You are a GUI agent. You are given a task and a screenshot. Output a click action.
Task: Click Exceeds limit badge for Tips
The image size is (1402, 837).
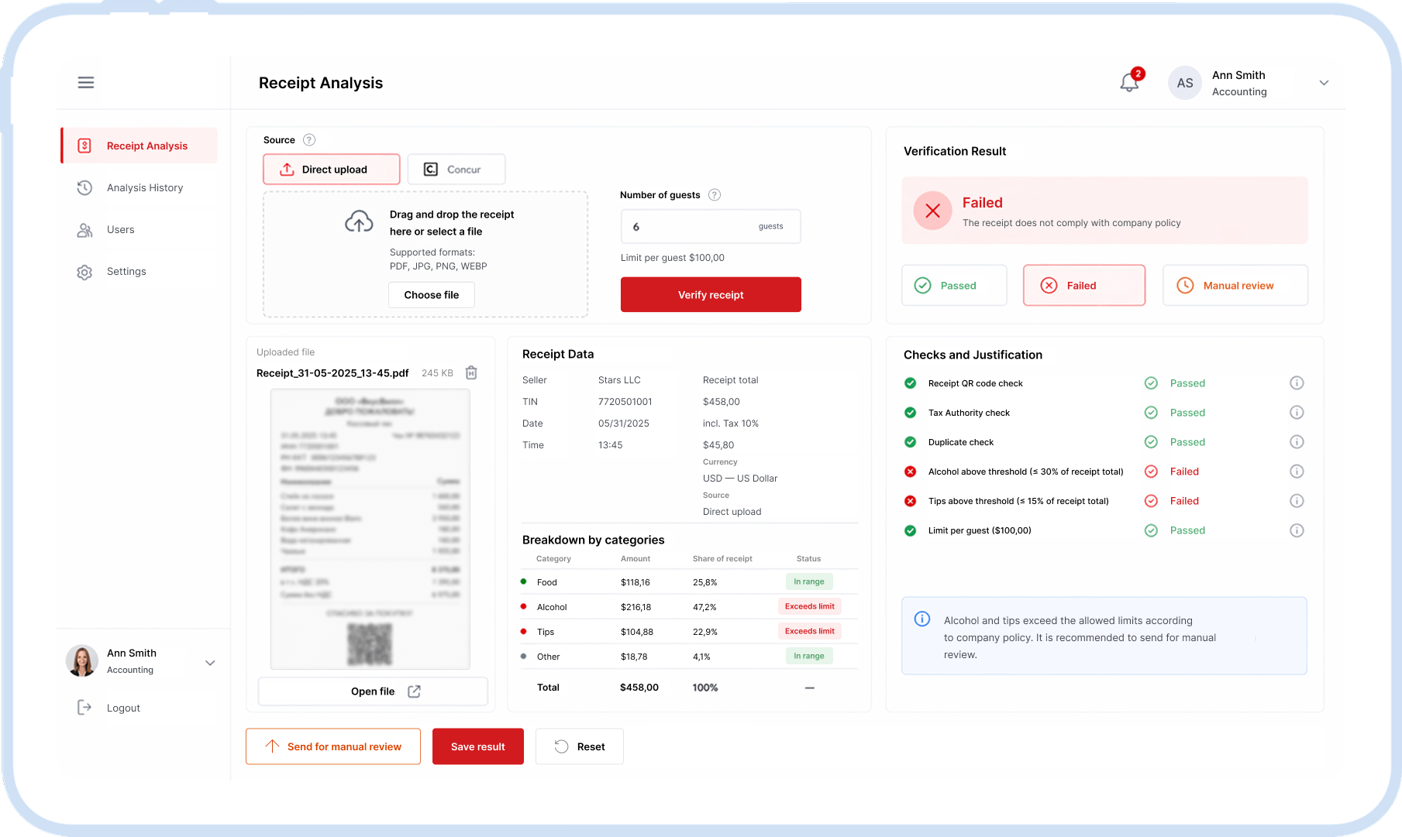809,631
